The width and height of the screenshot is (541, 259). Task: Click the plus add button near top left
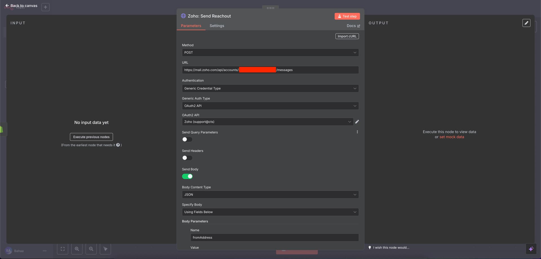pyautogui.click(x=45, y=7)
